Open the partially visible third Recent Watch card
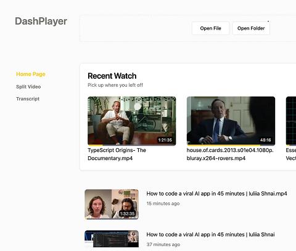The image size is (296, 251). (x=291, y=121)
